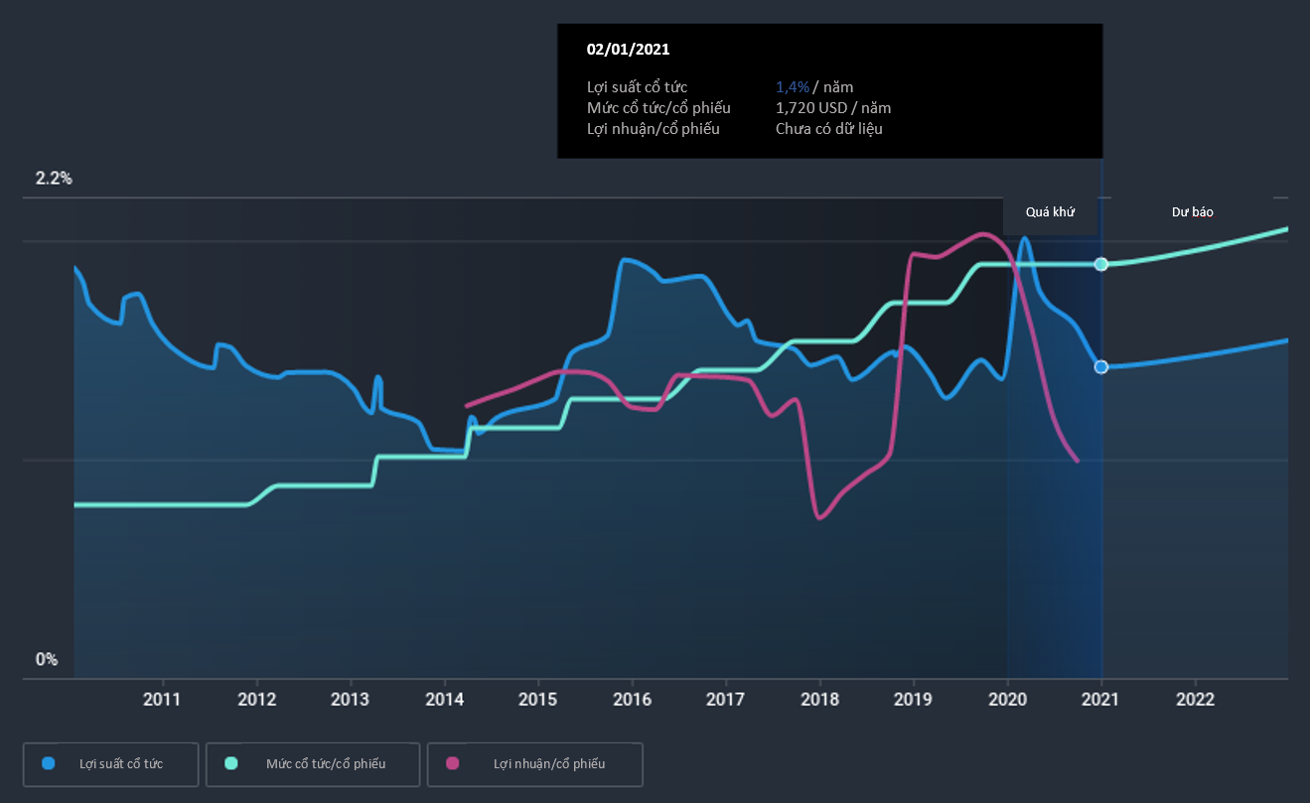Click the blue Lợi suất cổ tức legend dot
Image resolution: width=1310 pixels, height=803 pixels.
point(48,763)
